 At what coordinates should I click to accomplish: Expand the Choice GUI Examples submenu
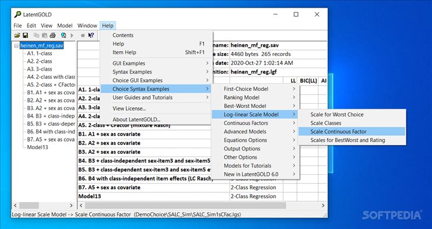point(156,80)
